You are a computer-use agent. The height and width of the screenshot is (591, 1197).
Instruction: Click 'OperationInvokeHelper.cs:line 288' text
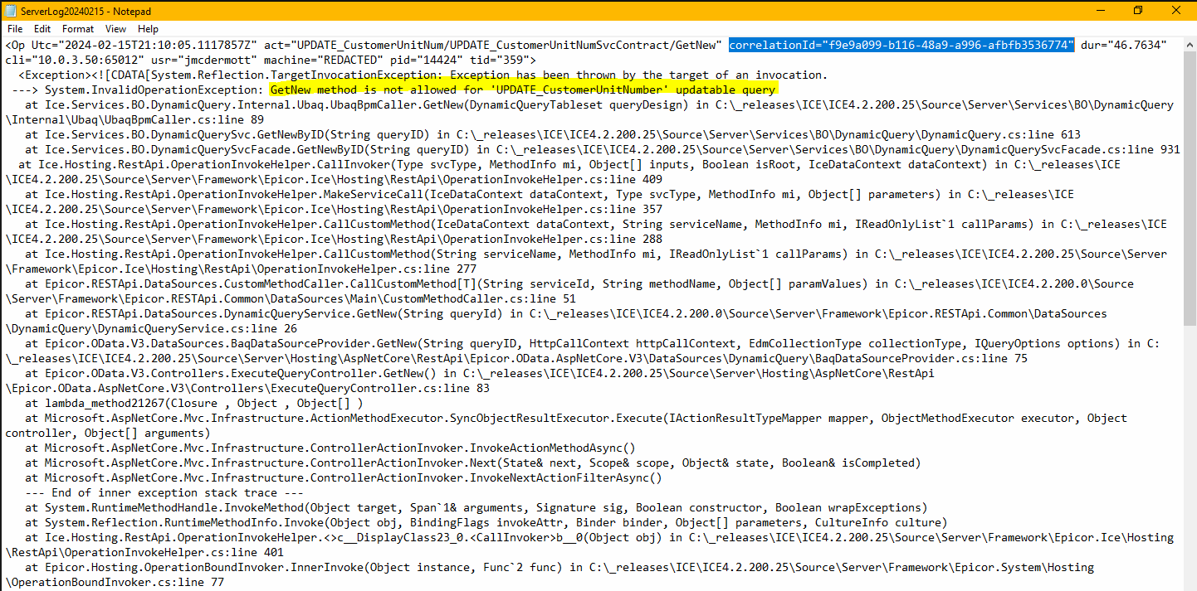point(553,239)
